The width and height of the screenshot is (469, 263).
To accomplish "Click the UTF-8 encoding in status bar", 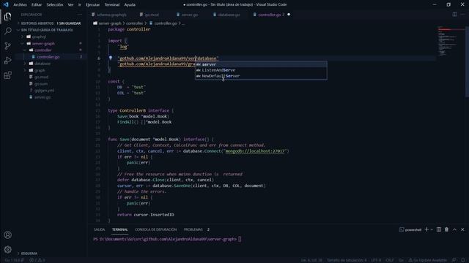I will (376, 260).
